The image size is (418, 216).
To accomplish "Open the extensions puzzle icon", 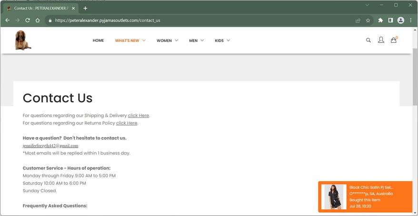I will [x=380, y=20].
